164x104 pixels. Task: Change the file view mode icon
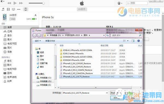click(124, 41)
